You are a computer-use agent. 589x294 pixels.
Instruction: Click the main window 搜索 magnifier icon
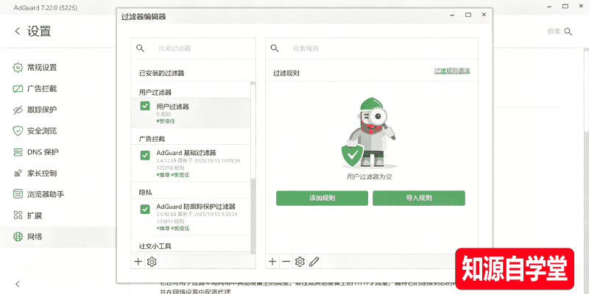pyautogui.click(x=568, y=32)
